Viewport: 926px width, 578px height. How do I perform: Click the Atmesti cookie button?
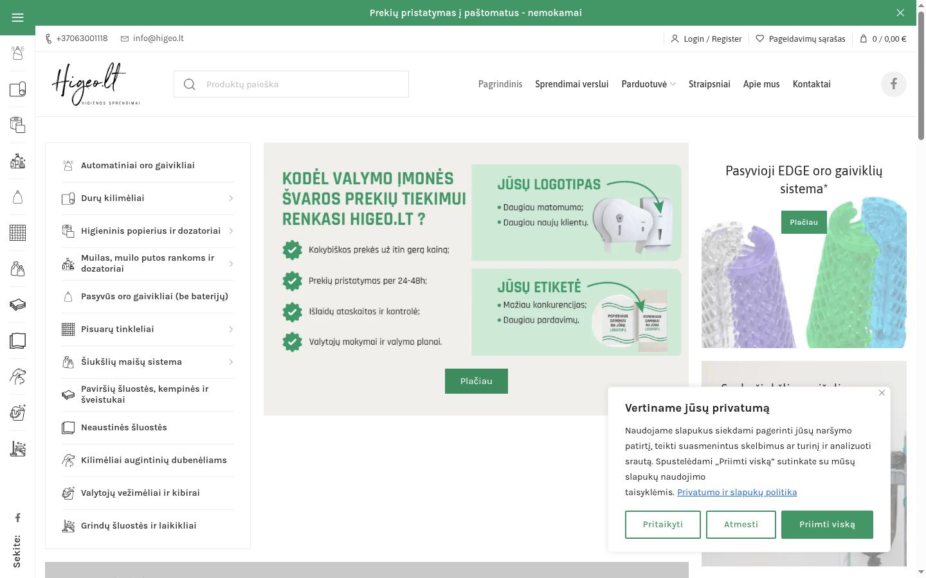click(x=741, y=525)
